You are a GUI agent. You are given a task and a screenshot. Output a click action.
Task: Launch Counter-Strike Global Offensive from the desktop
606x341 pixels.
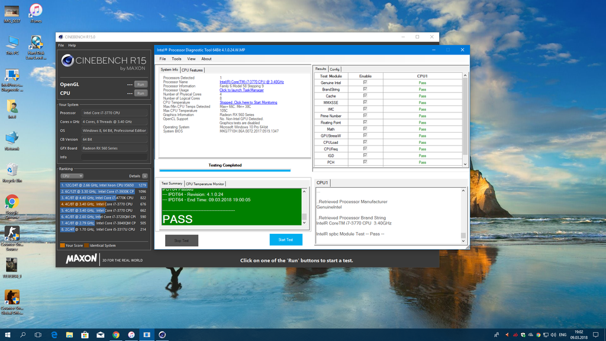(x=12, y=303)
